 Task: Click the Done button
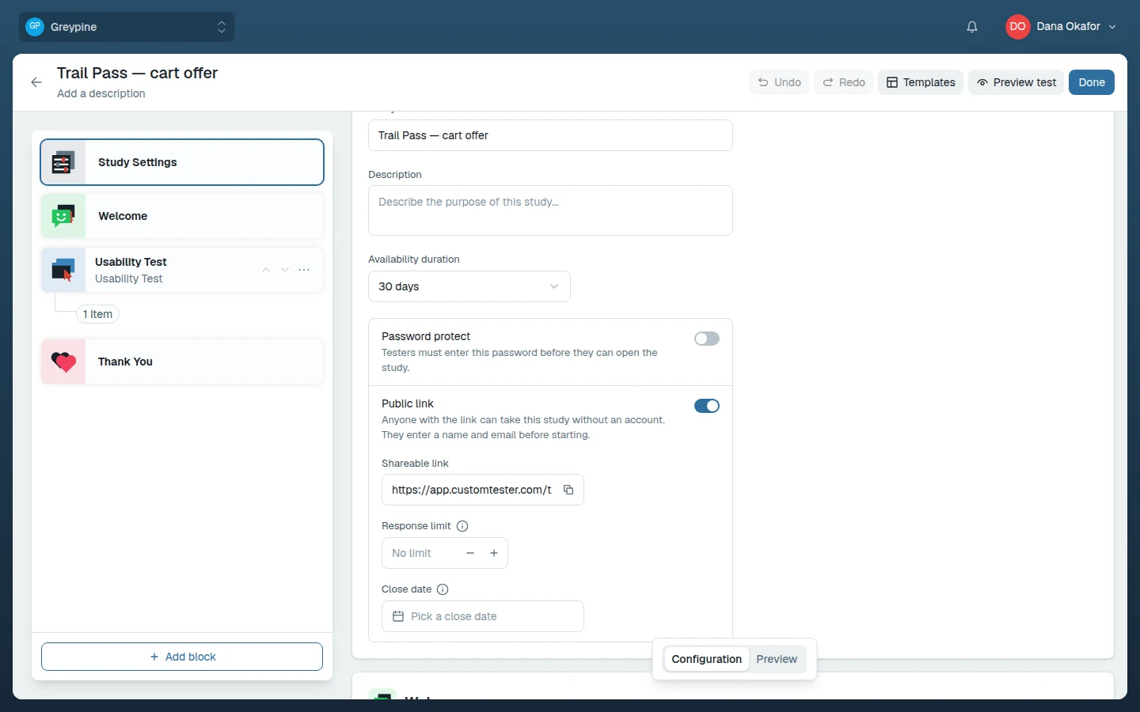tap(1092, 82)
